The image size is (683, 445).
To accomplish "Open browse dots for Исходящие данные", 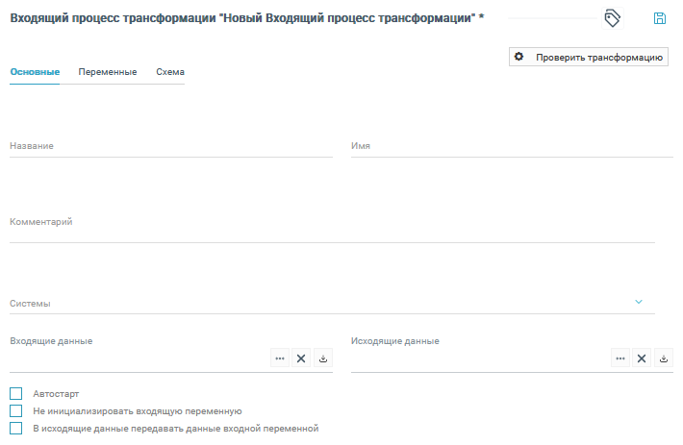I will pos(620,358).
